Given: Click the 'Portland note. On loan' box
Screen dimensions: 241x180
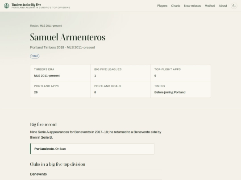Looking at the screenshot, I should [92, 149].
